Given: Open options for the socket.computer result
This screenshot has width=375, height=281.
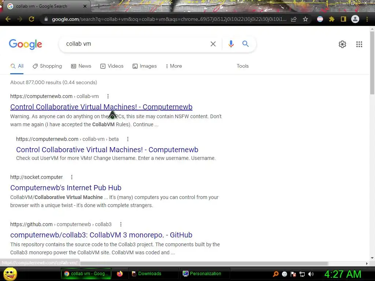Looking at the screenshot, I should [x=71, y=177].
